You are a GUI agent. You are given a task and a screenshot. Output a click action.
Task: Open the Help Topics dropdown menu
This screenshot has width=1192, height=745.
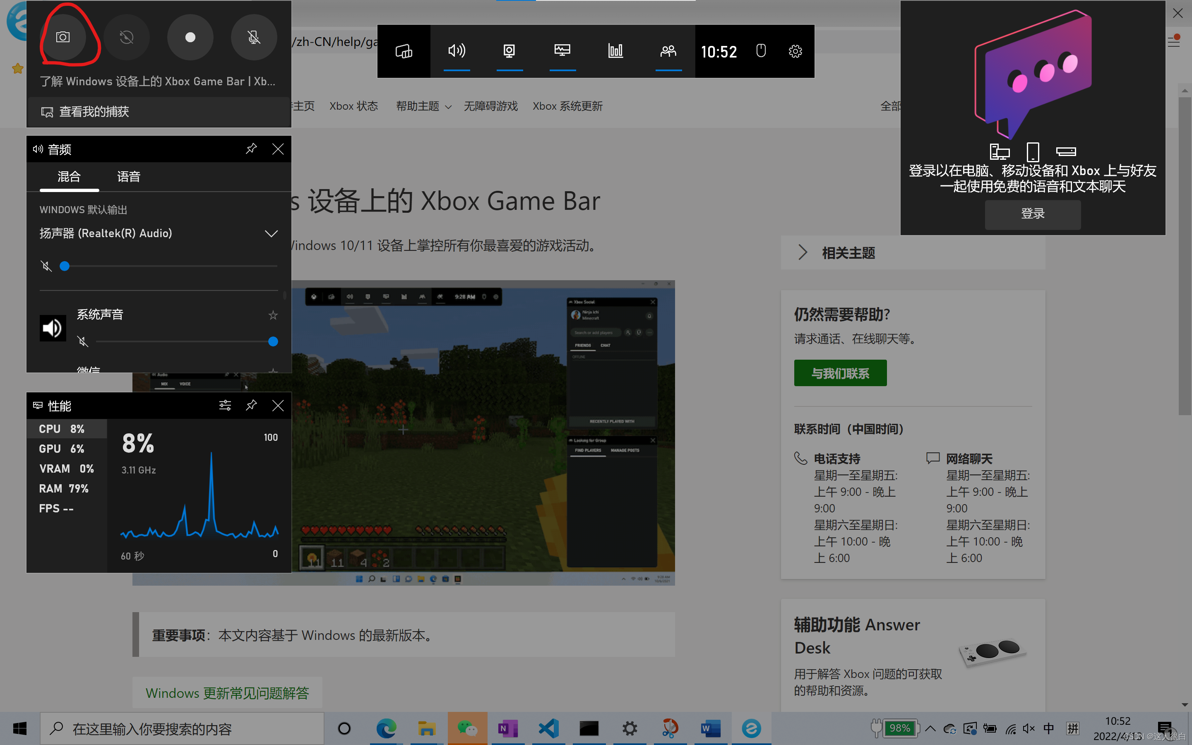[423, 106]
